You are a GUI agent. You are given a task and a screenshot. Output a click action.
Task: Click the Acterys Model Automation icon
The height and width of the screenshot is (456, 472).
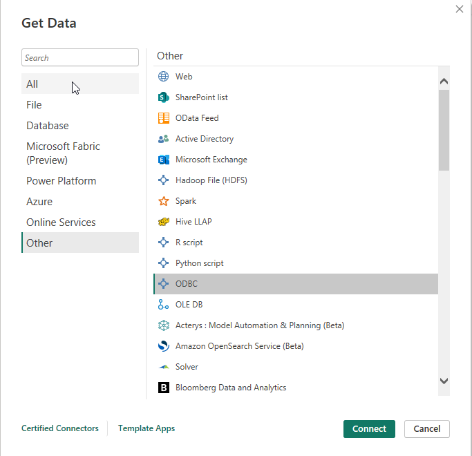coord(164,325)
